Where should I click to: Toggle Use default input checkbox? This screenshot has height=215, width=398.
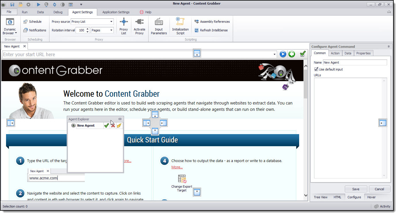(316, 69)
